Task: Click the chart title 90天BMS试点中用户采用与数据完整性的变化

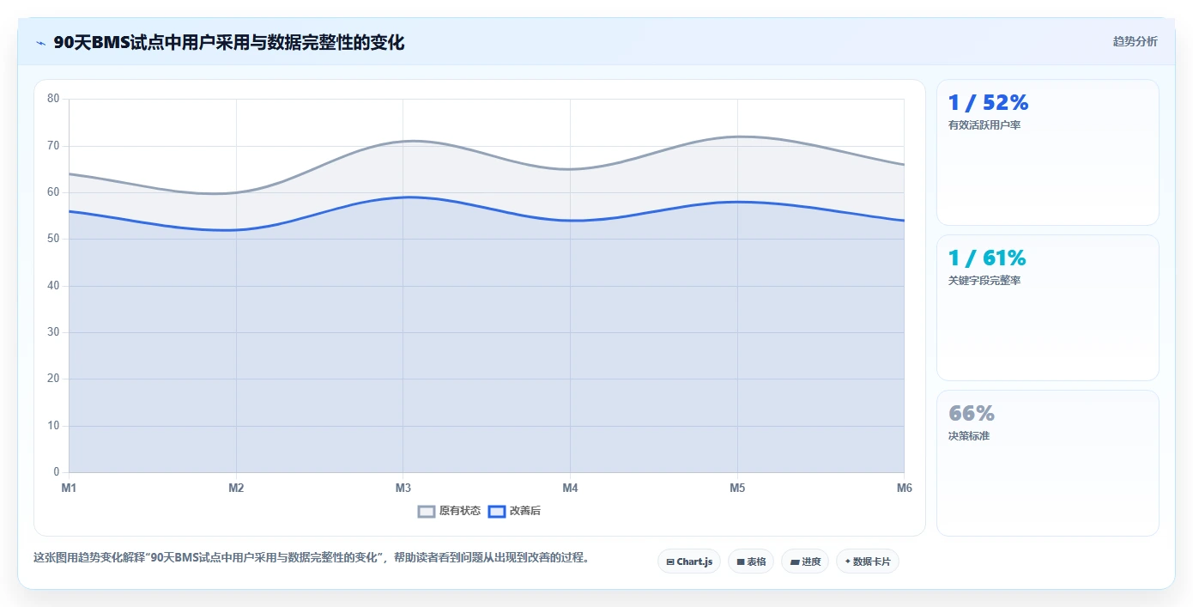Action: tap(229, 42)
